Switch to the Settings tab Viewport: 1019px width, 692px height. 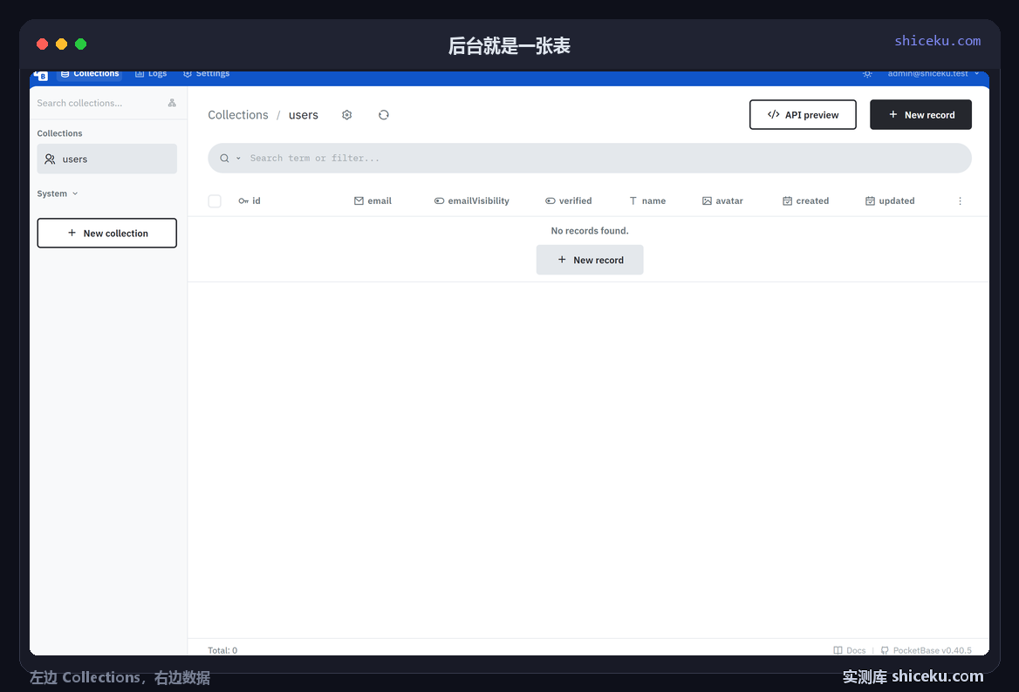pyautogui.click(x=207, y=74)
